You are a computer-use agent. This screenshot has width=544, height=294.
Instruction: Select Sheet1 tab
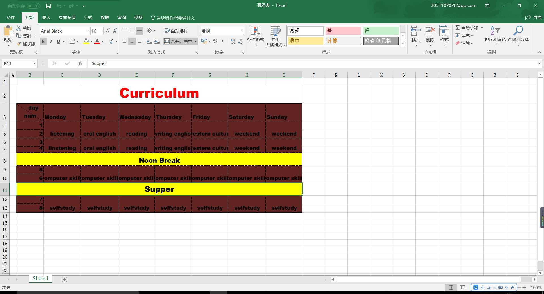41,279
